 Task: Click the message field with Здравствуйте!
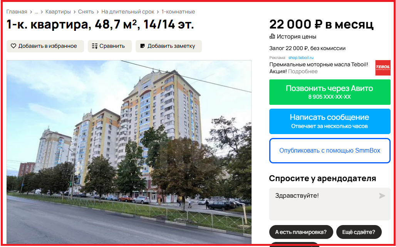(330, 204)
